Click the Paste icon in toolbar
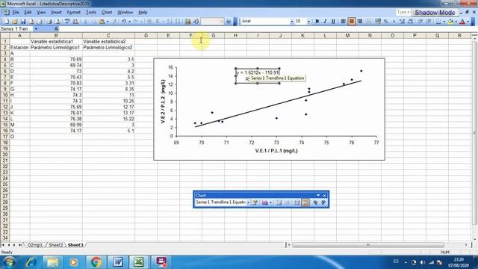 click(102, 22)
